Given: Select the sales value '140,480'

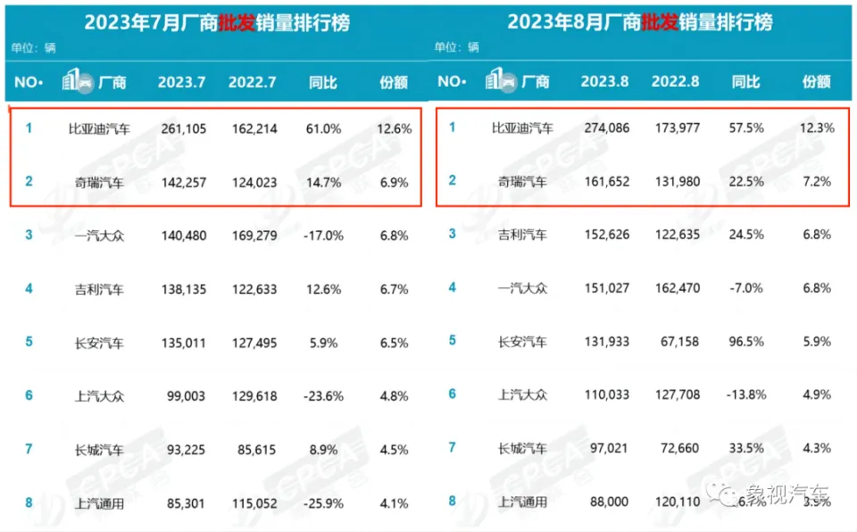Looking at the screenshot, I should [x=184, y=236].
